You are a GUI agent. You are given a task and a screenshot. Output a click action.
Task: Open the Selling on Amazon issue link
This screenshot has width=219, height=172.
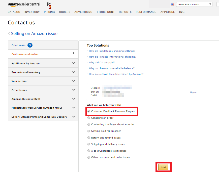34,34
